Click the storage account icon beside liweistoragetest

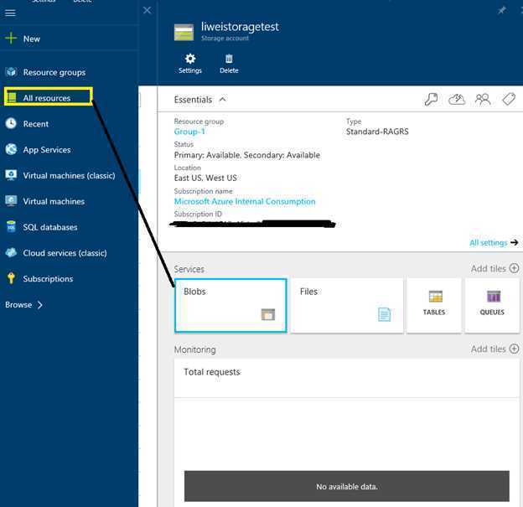(184, 32)
